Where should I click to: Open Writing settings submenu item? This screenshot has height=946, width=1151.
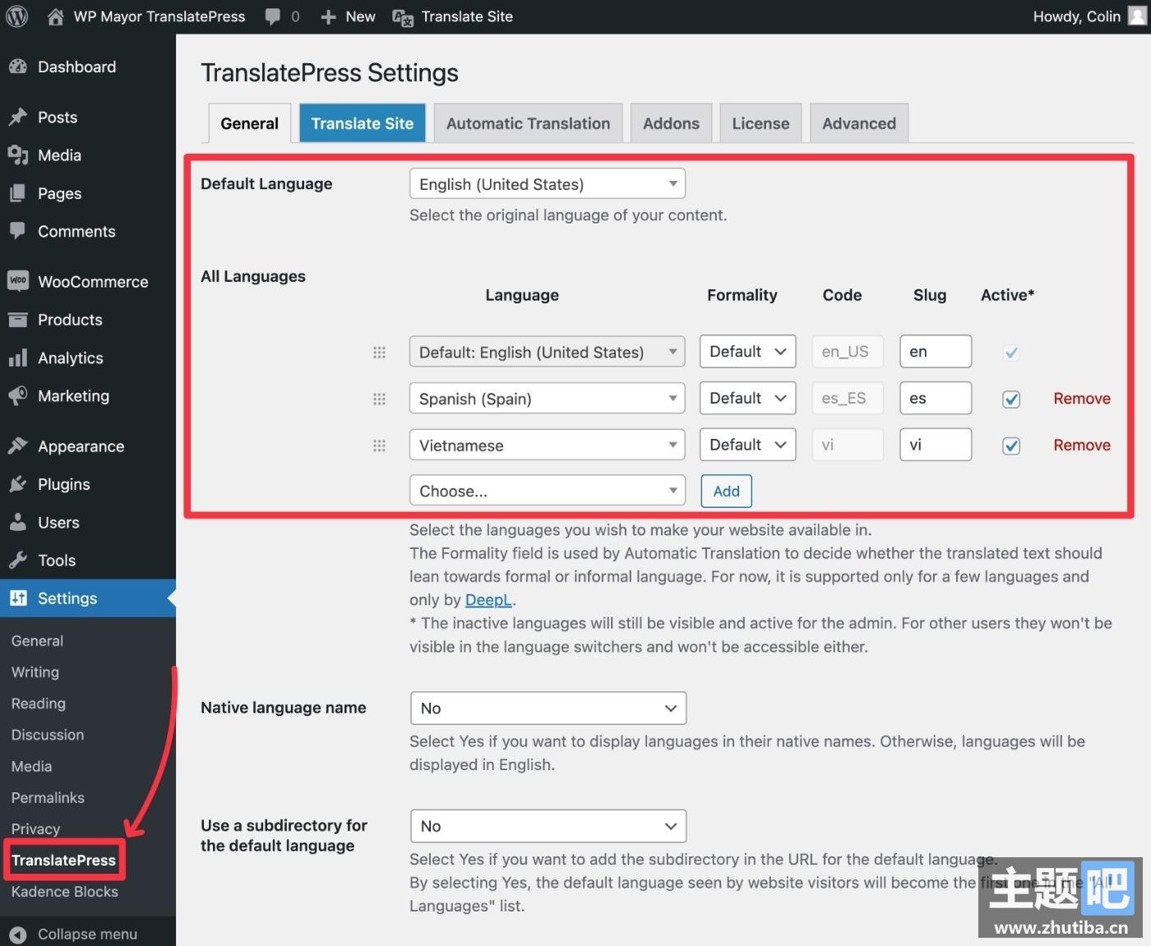point(35,672)
